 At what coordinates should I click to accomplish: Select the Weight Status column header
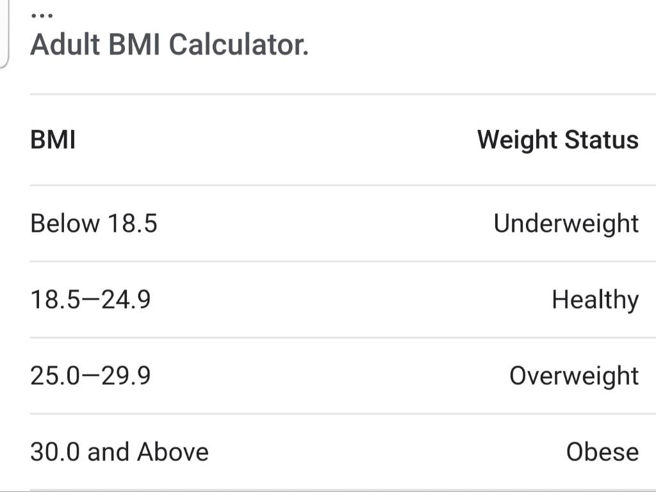[558, 139]
